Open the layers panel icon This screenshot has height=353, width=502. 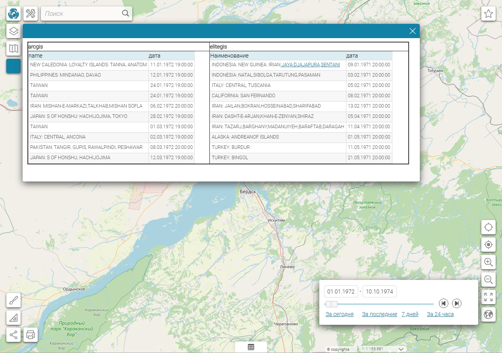pos(14,31)
